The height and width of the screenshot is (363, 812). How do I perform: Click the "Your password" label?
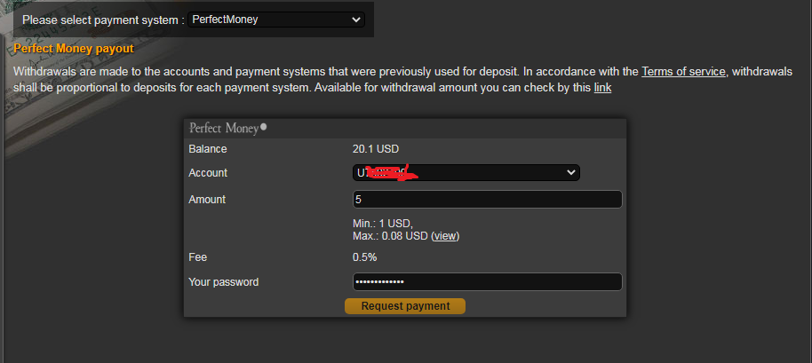[224, 282]
